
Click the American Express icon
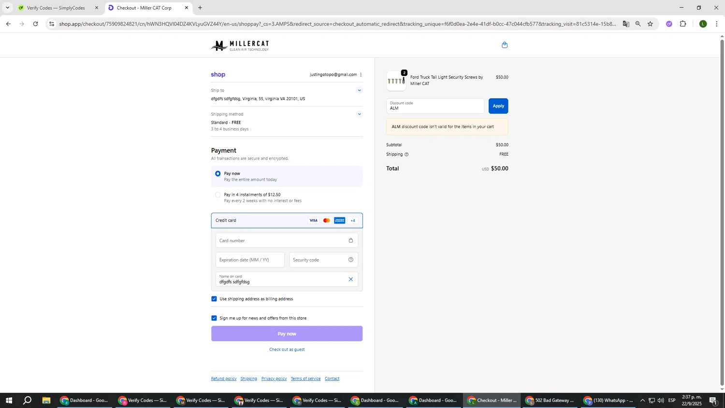tap(340, 220)
